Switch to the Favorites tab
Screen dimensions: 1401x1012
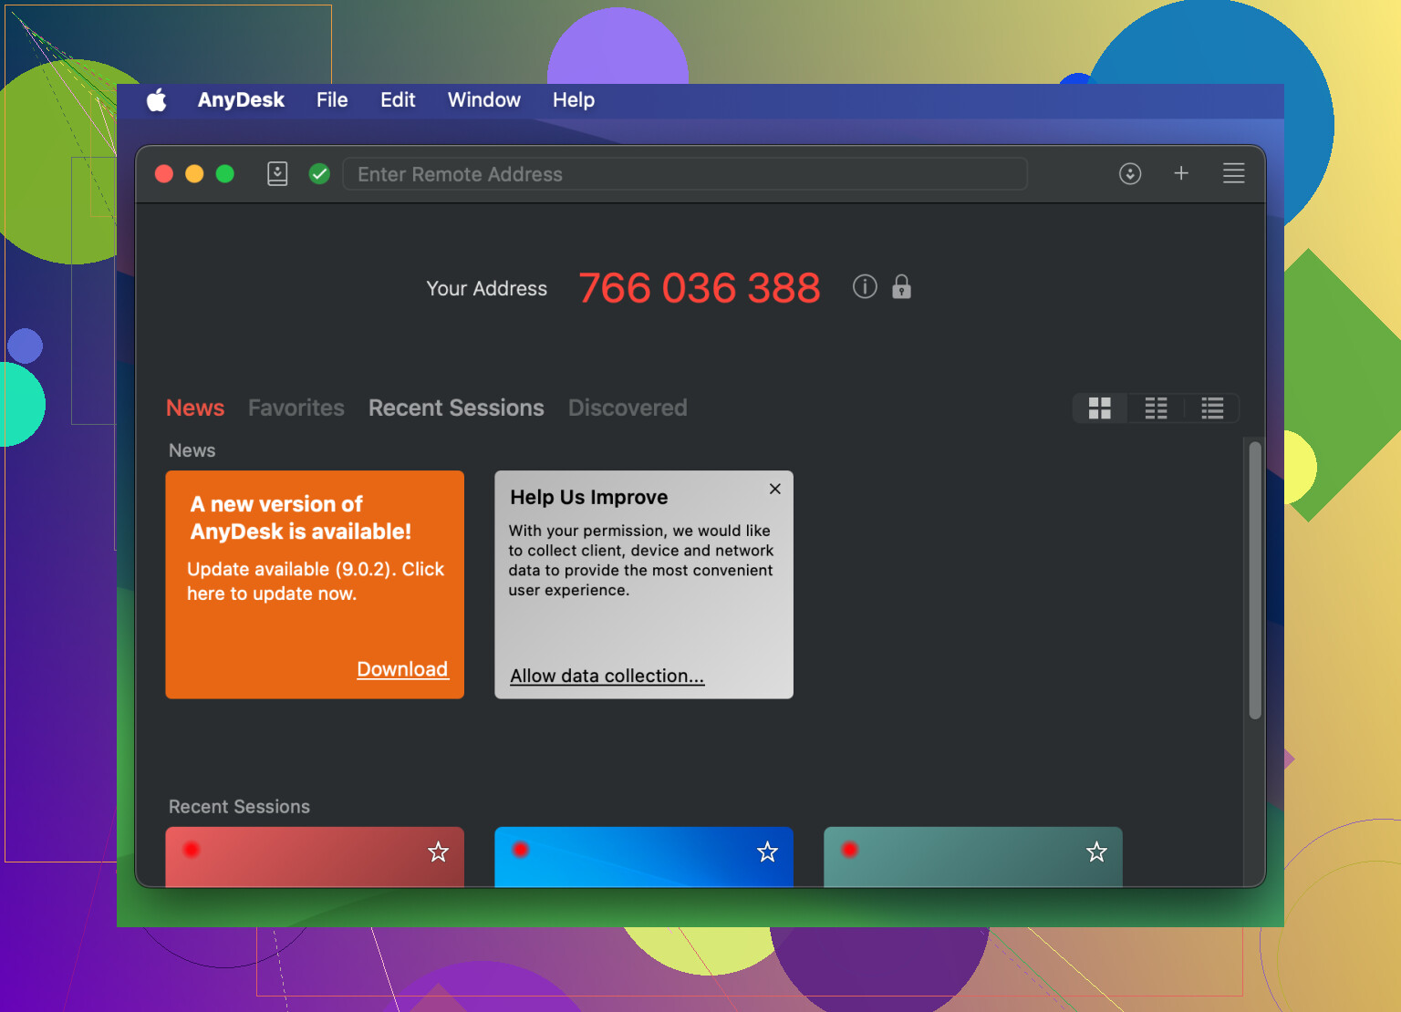coord(296,408)
